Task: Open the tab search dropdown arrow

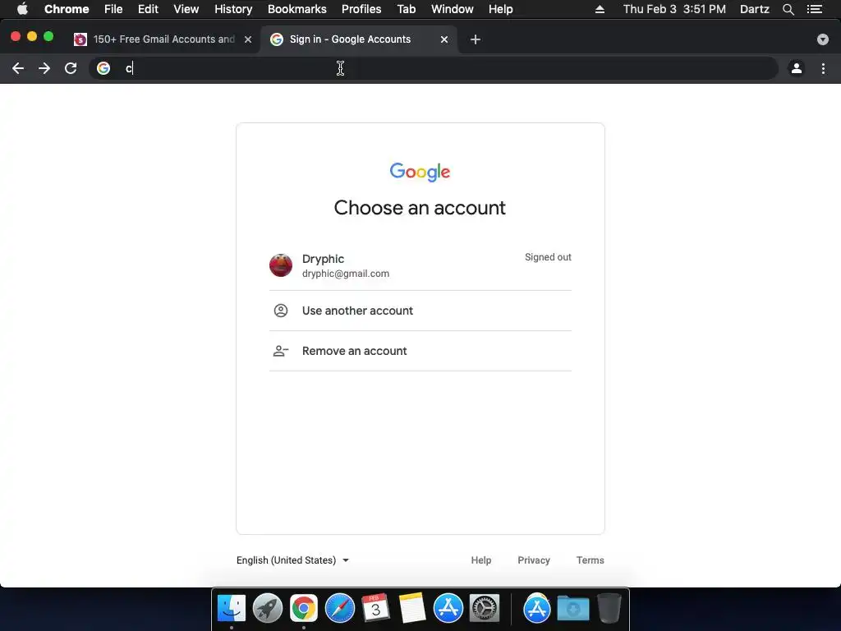Action: (x=823, y=39)
